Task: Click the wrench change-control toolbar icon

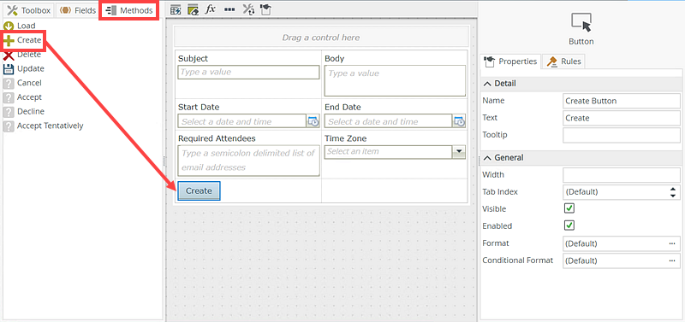Action: pyautogui.click(x=248, y=9)
